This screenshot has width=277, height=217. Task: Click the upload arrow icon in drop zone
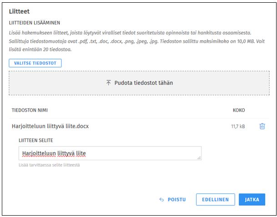(108, 83)
